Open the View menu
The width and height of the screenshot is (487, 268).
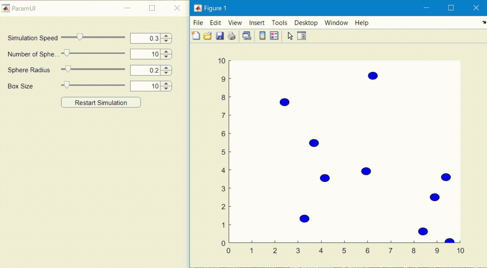(235, 23)
